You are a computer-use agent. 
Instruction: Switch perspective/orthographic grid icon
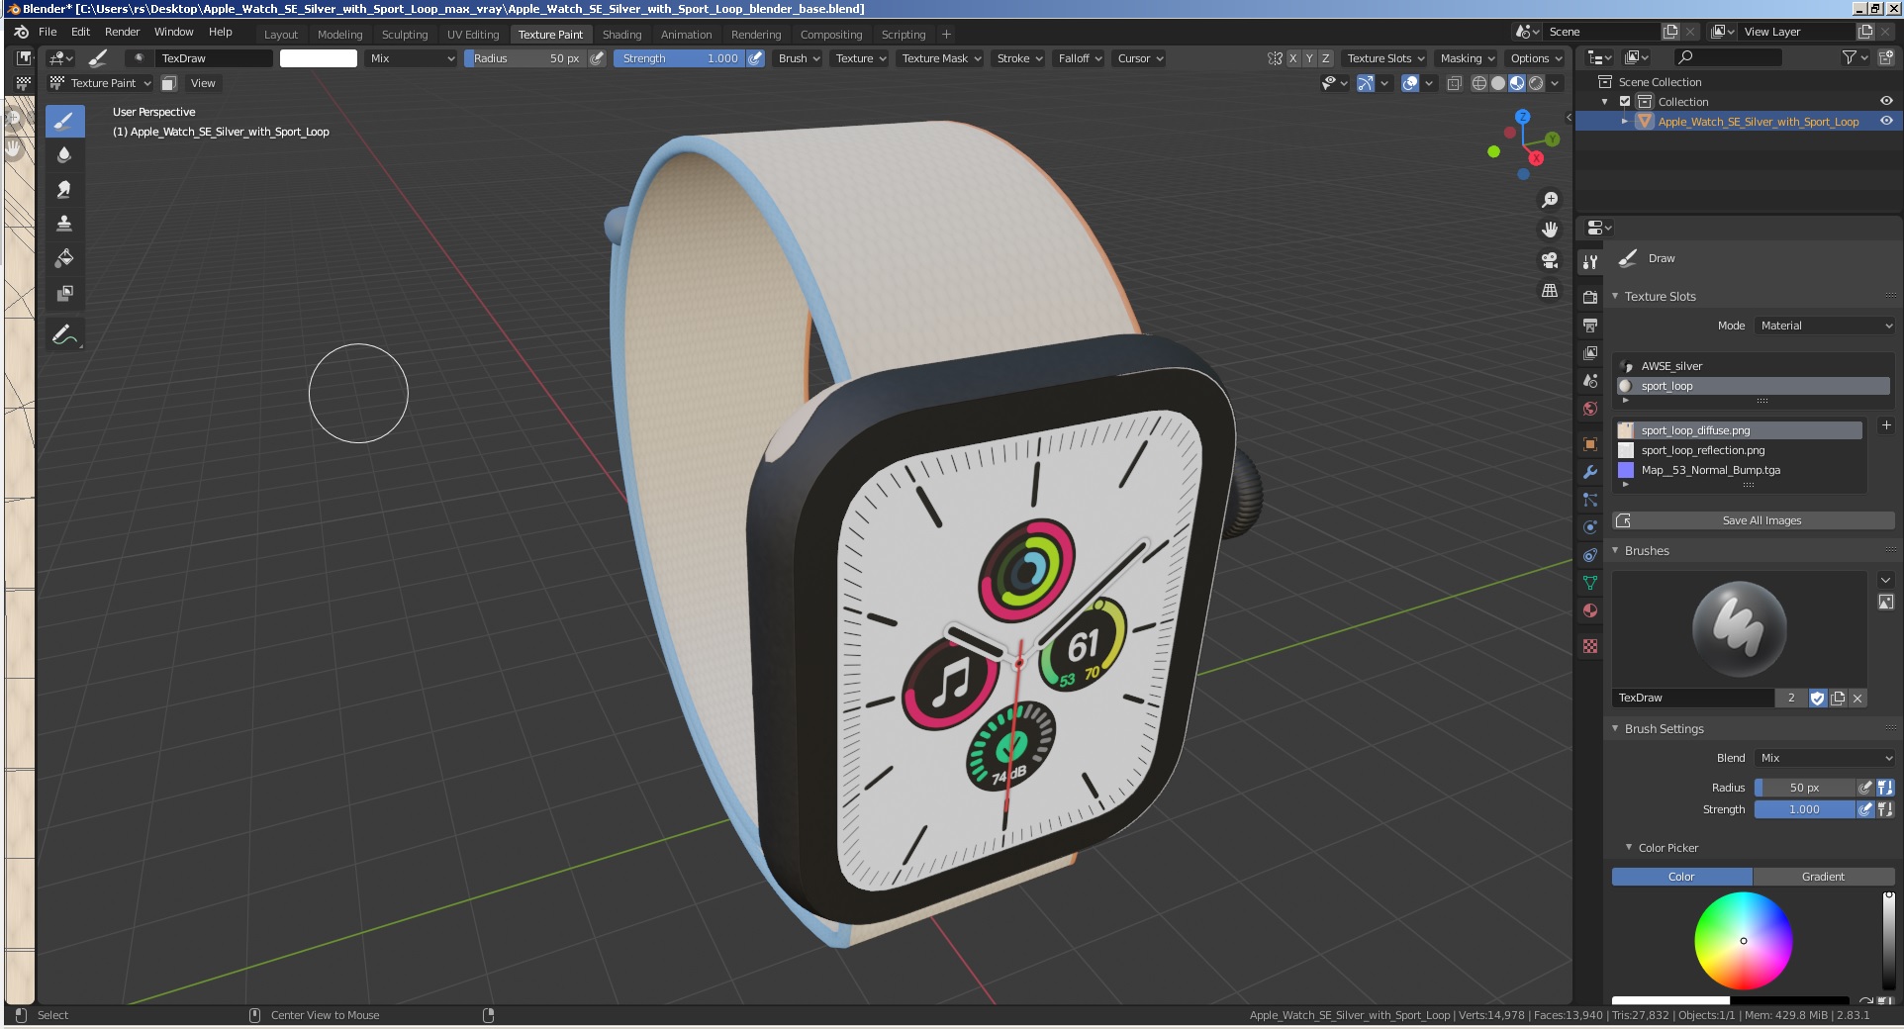click(x=1550, y=291)
